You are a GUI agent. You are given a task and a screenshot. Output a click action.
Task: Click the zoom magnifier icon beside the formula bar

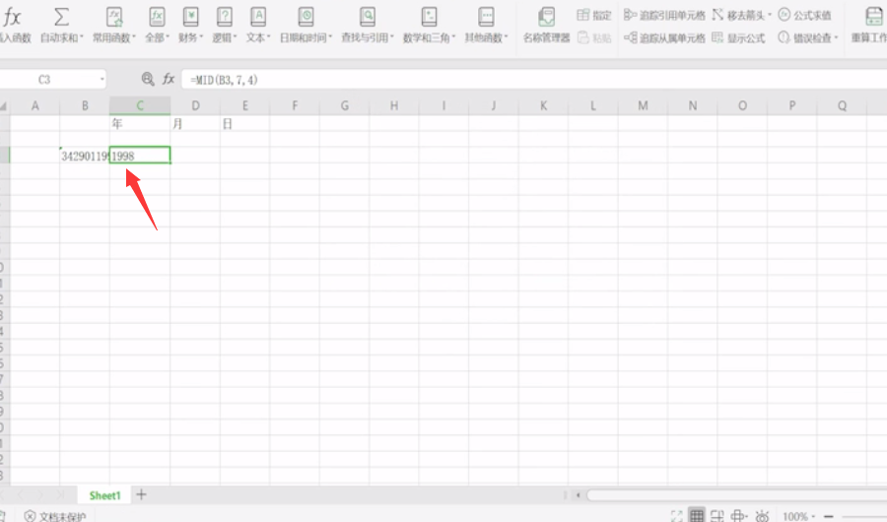pyautogui.click(x=148, y=79)
